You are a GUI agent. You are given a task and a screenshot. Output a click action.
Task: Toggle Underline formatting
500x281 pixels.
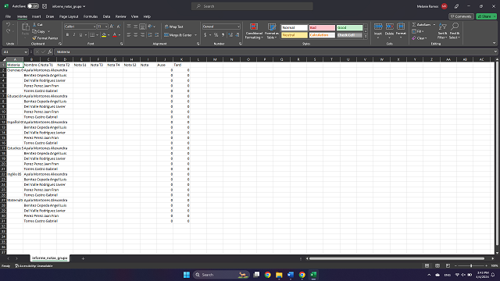(x=80, y=34)
